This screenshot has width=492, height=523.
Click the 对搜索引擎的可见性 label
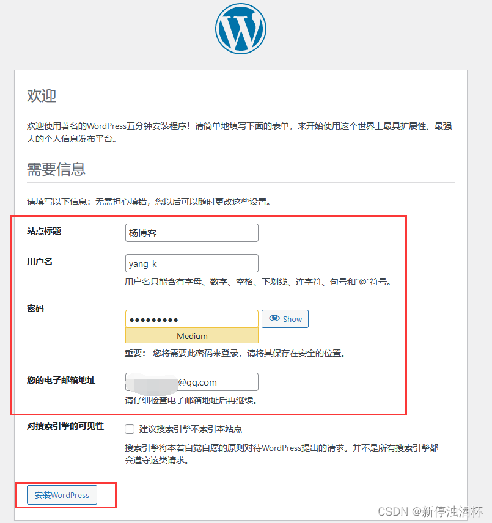point(65,426)
